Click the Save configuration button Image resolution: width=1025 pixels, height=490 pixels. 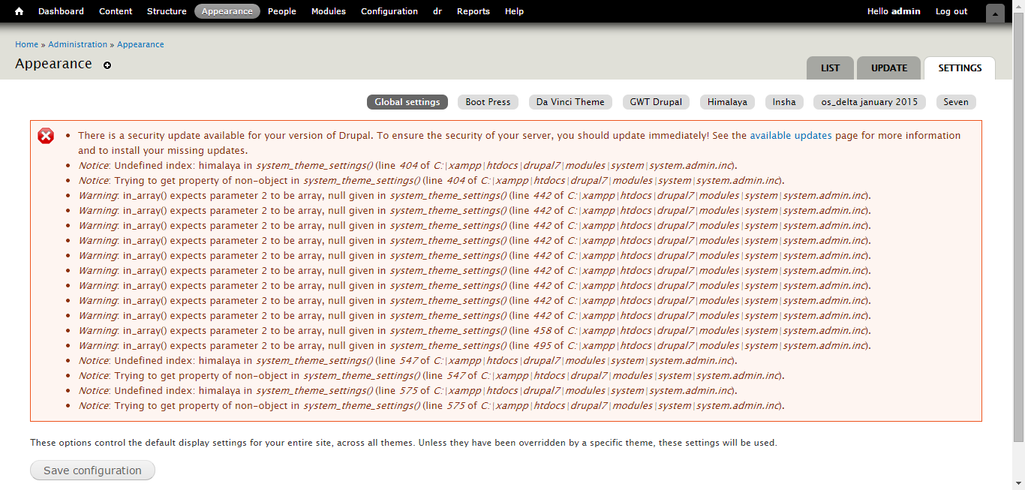click(92, 470)
